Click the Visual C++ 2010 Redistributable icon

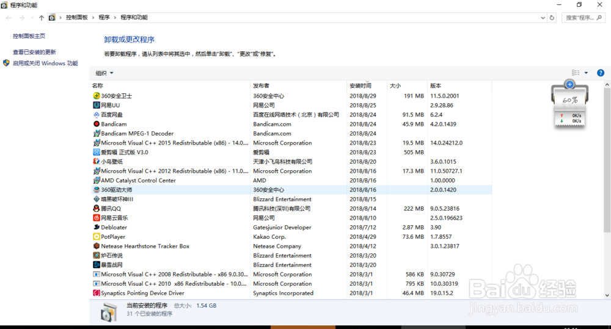pyautogui.click(x=97, y=283)
